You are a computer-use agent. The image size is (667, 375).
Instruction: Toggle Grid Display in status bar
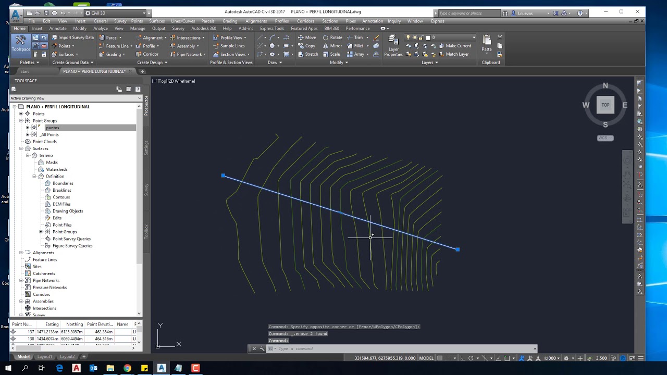pos(439,358)
